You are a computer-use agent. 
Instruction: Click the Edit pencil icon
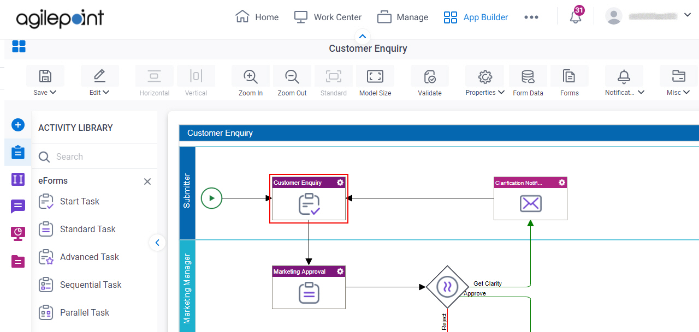[x=99, y=76]
